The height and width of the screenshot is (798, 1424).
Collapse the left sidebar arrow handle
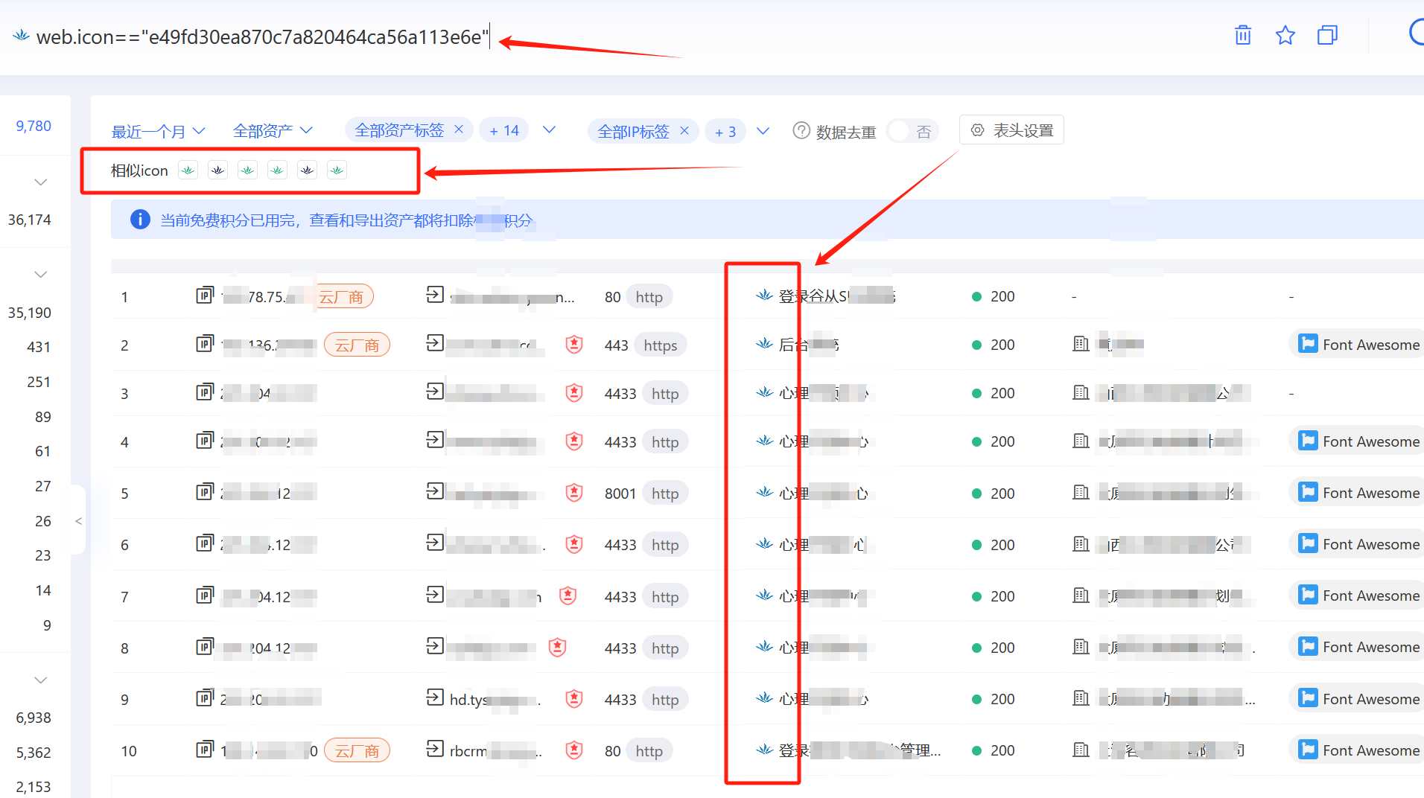78,521
